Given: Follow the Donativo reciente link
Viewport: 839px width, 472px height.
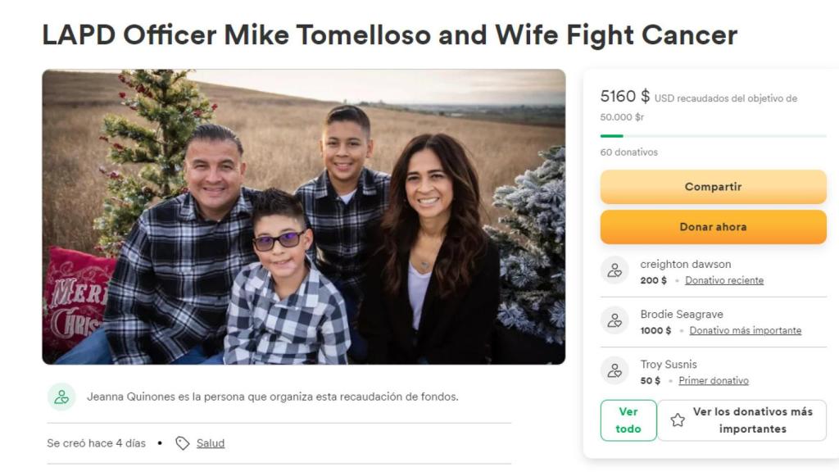Looking at the screenshot, I should click(x=724, y=280).
